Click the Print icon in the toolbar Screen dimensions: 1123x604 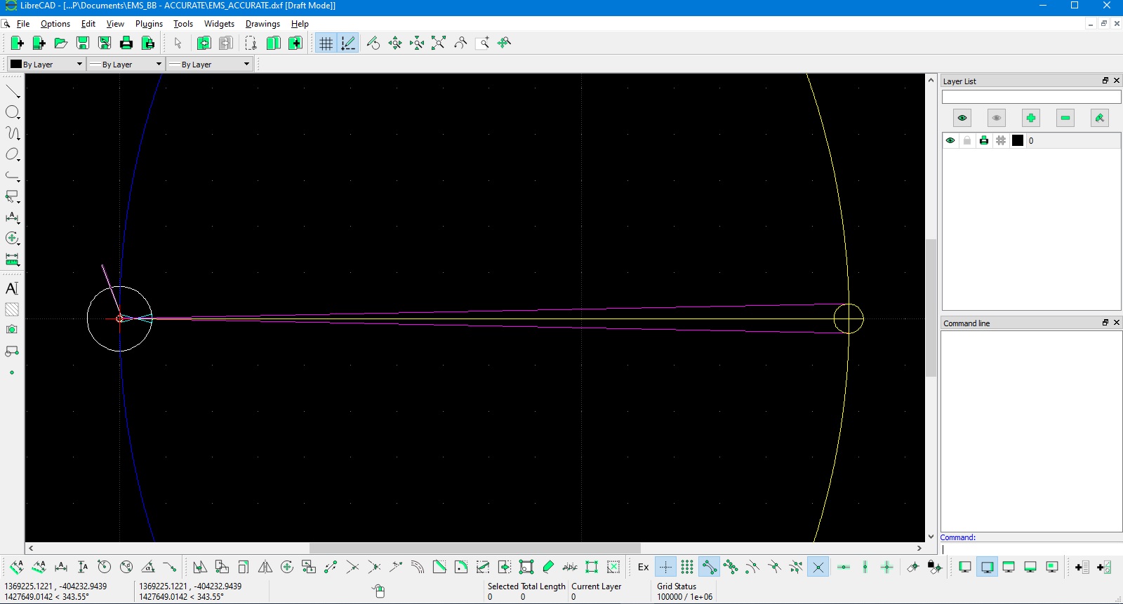(x=126, y=43)
